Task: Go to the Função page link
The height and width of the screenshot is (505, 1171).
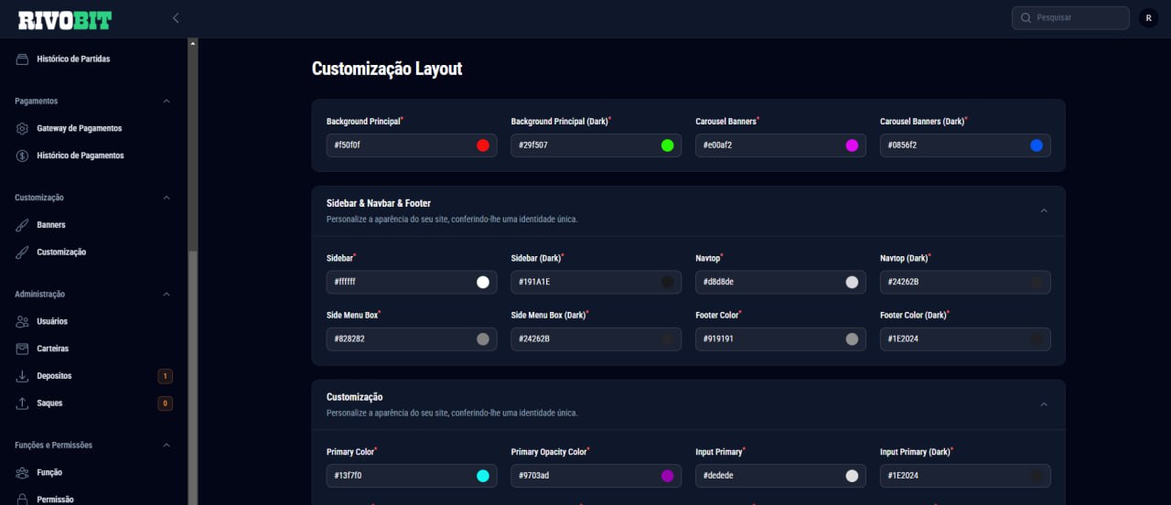Action: pyautogui.click(x=49, y=473)
